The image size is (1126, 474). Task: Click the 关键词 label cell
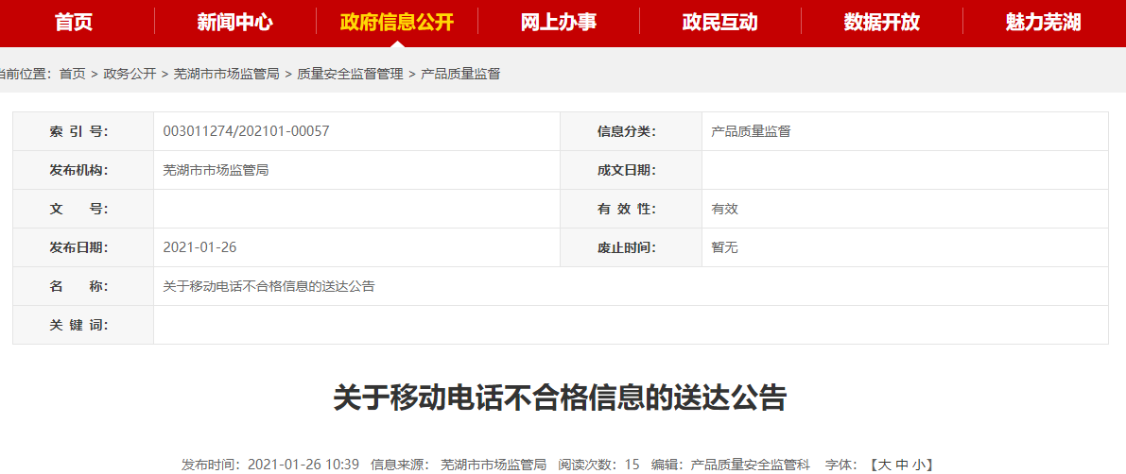click(83, 325)
